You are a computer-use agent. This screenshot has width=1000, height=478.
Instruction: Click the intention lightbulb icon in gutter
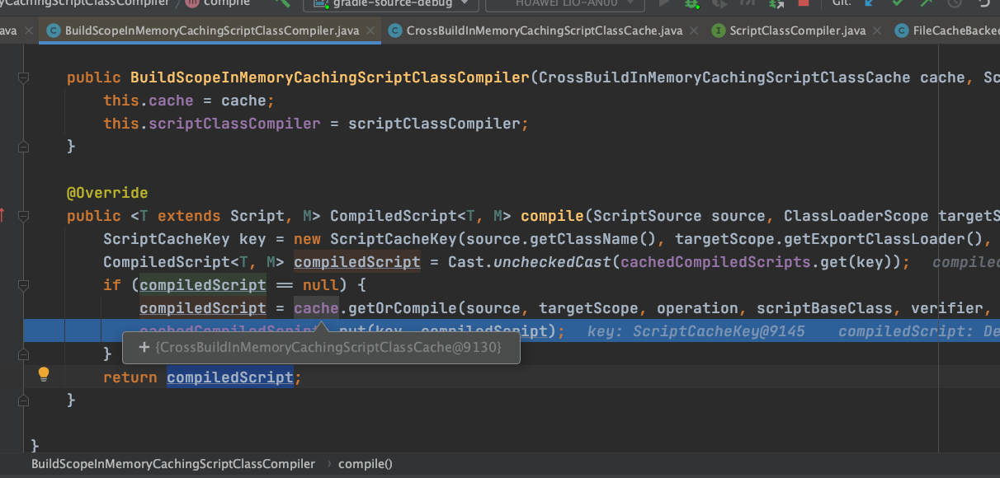coord(44,374)
